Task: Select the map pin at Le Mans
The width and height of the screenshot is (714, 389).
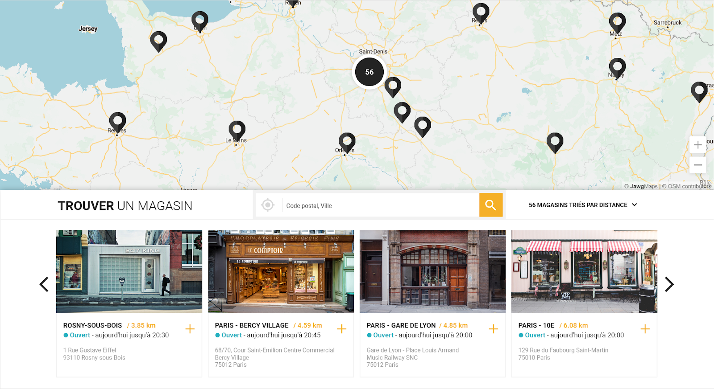Action: point(237,131)
